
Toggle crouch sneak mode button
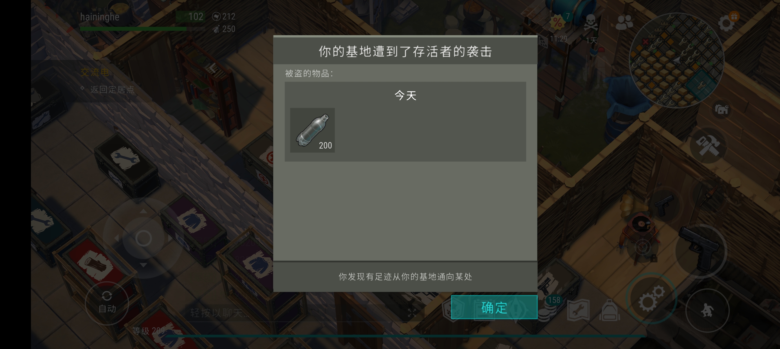pos(707,310)
